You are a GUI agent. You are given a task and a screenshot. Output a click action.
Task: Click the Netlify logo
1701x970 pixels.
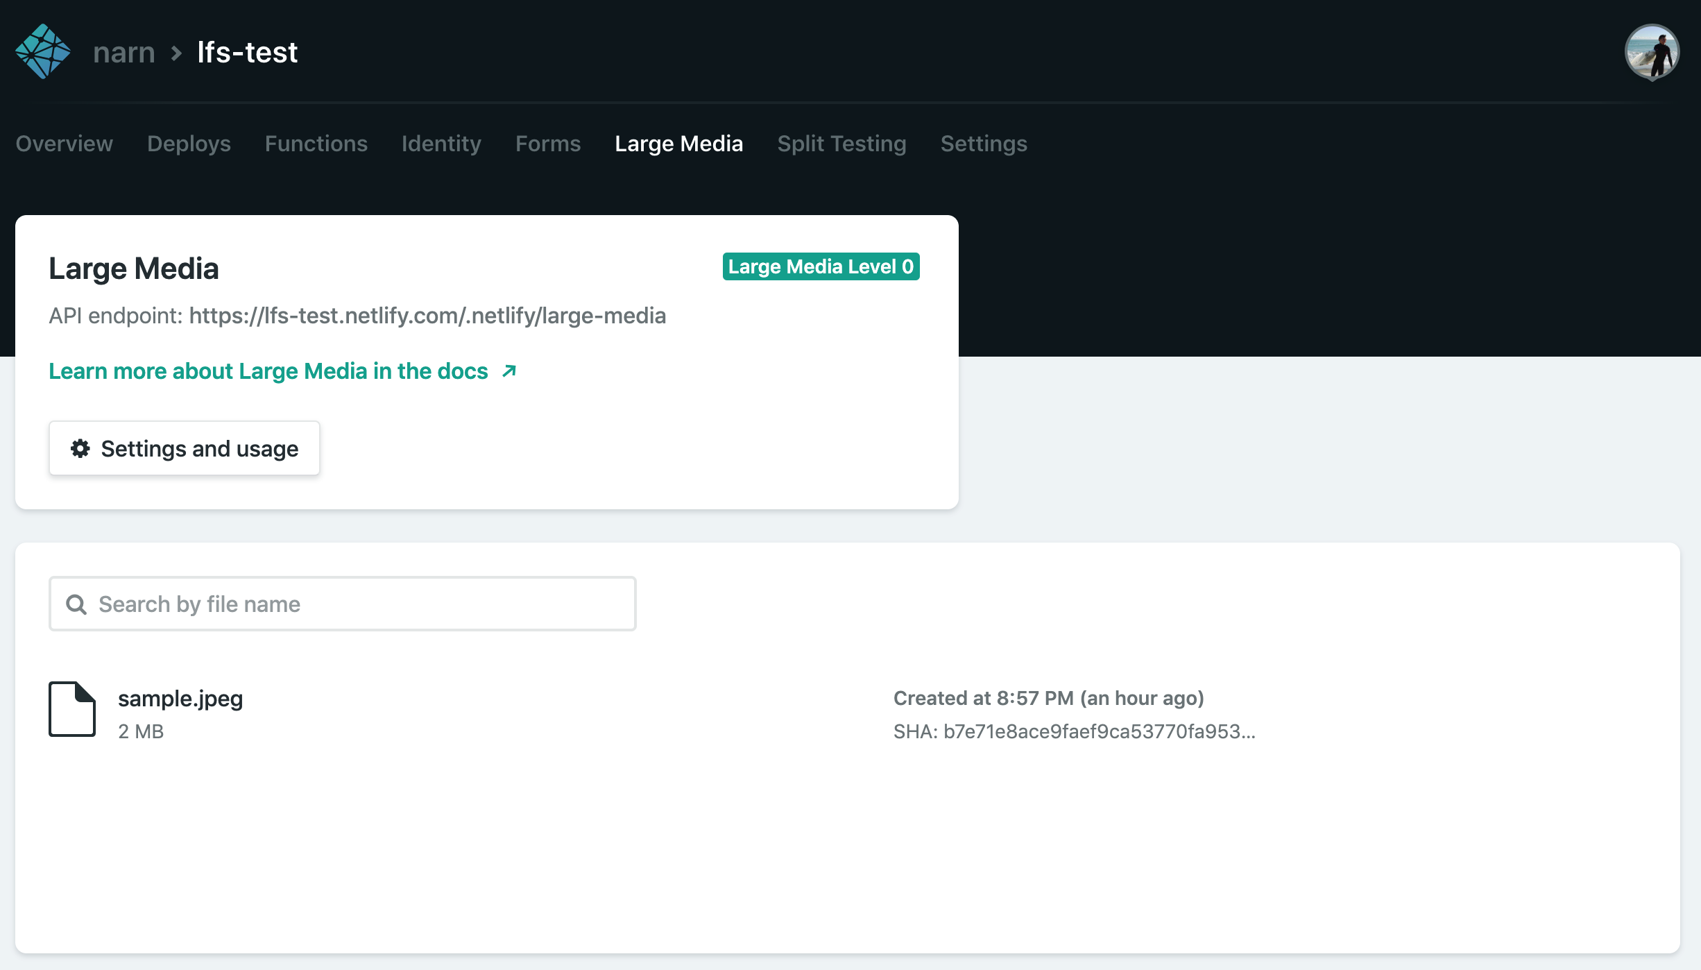pyautogui.click(x=43, y=51)
